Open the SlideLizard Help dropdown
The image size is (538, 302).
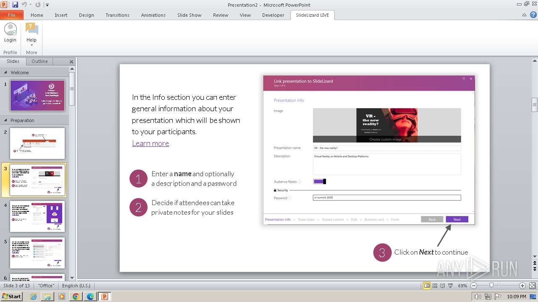point(32,34)
